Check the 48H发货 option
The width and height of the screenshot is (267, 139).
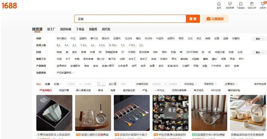coord(209,90)
